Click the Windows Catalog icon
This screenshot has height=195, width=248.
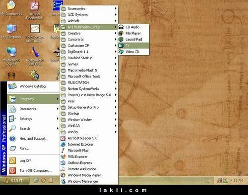[12, 86]
